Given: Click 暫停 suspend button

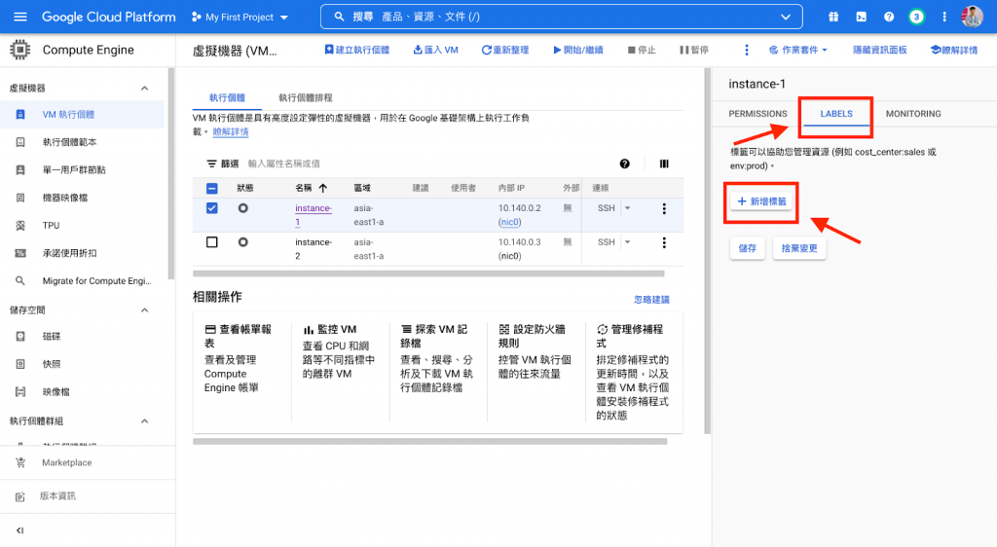Looking at the screenshot, I should tap(693, 50).
